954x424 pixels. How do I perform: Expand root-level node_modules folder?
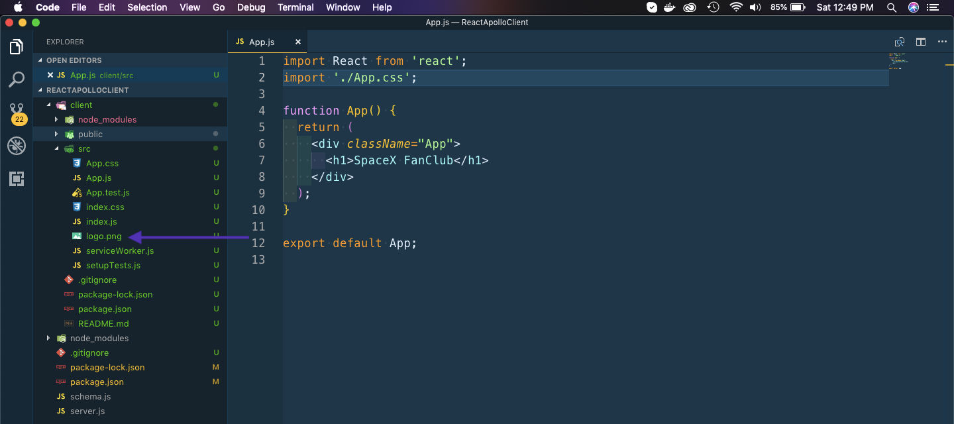click(48, 338)
